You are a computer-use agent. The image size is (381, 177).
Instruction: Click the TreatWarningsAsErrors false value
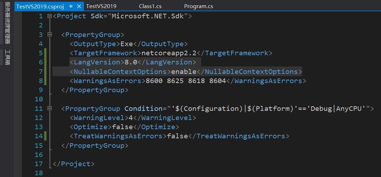click(x=177, y=136)
